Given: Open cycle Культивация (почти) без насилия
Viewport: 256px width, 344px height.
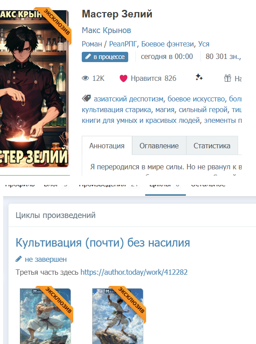Looking at the screenshot, I should point(103,243).
